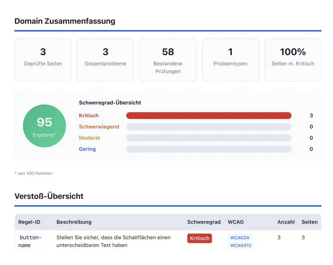Click the Problemtypen summary card
This screenshot has height=265, width=333.
coord(230,60)
